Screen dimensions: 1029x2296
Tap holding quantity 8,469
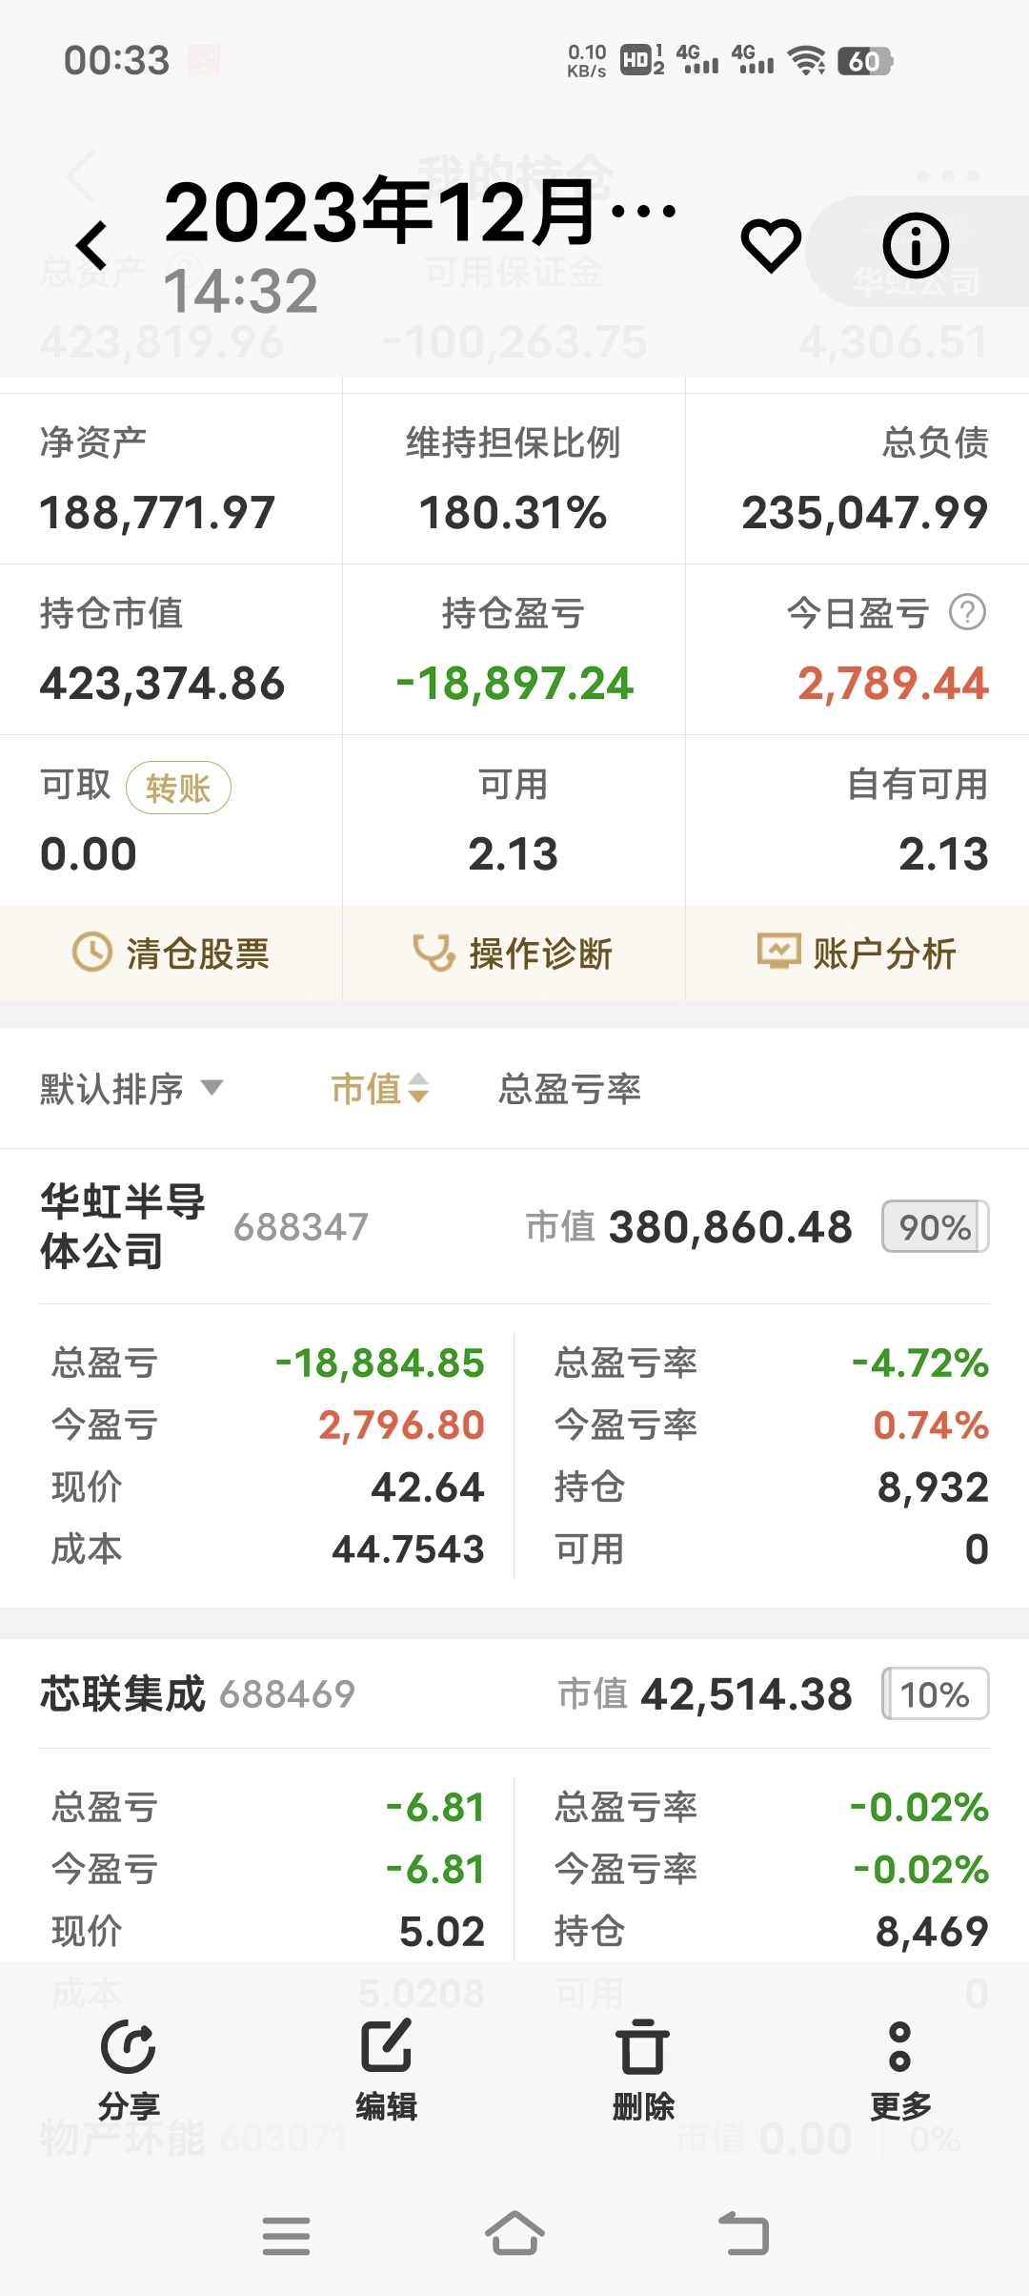(932, 1931)
